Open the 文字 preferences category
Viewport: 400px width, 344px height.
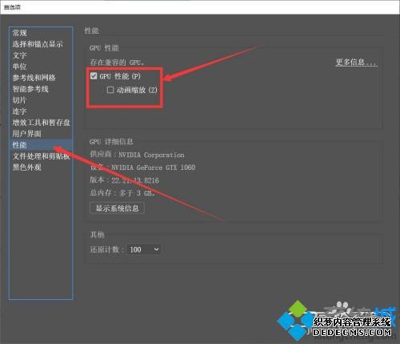(19, 55)
